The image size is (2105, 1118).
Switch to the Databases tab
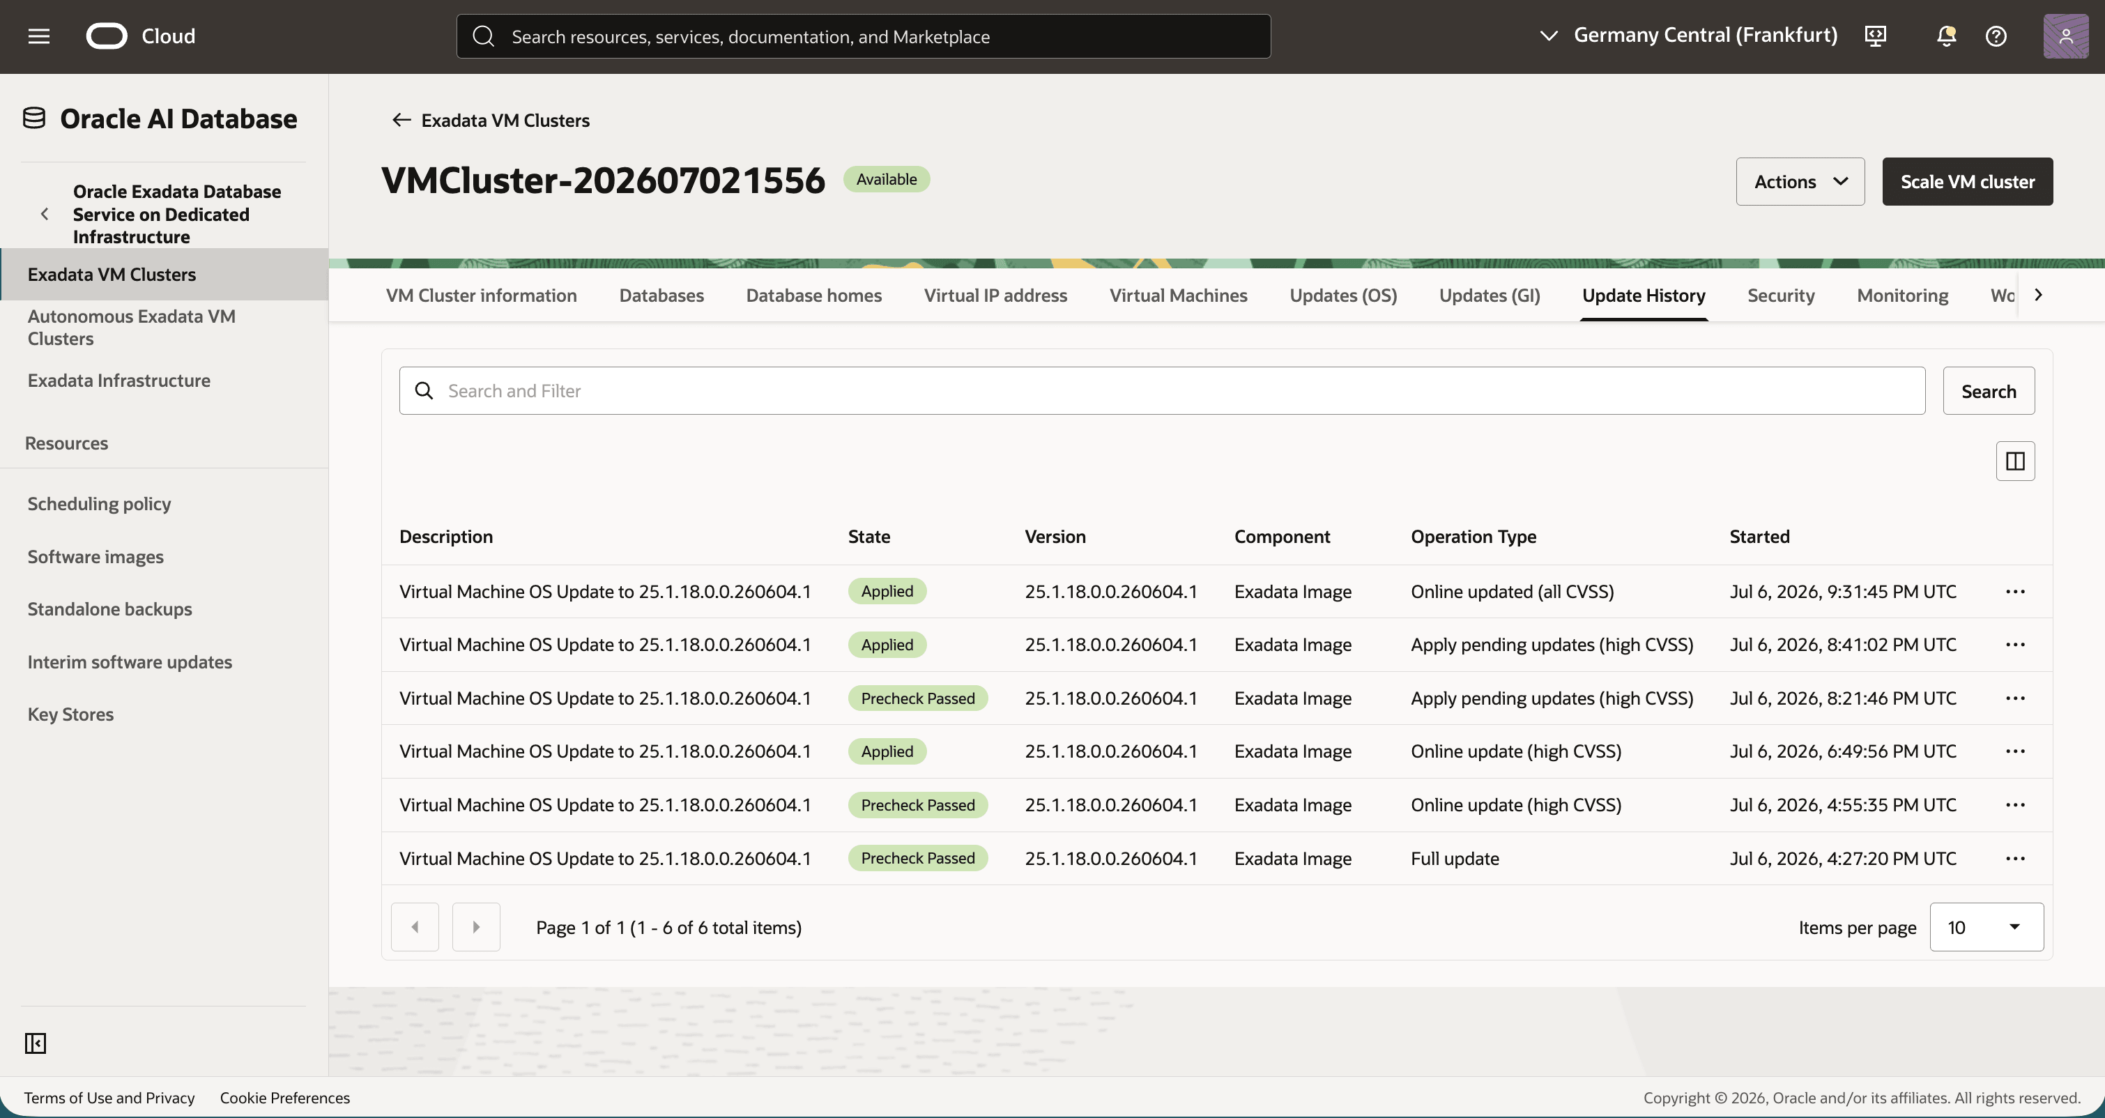pos(661,295)
